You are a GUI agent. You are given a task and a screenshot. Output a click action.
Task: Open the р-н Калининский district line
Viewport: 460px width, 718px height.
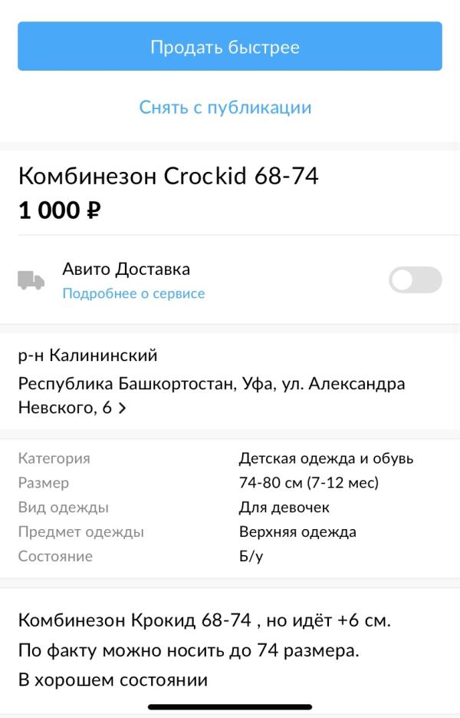point(88,356)
